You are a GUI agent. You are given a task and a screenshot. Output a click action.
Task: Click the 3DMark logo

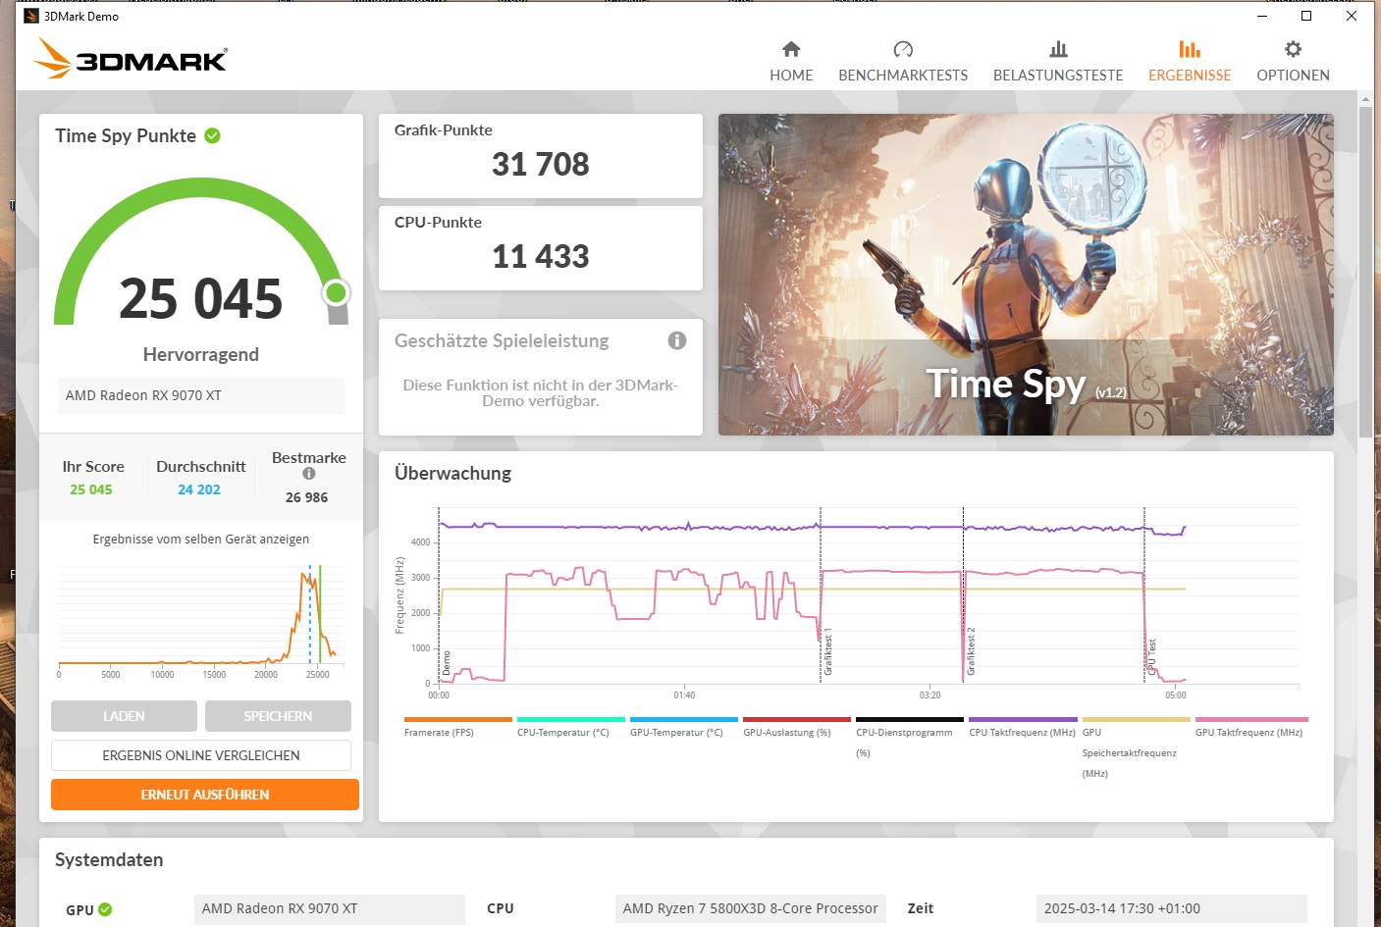click(129, 57)
